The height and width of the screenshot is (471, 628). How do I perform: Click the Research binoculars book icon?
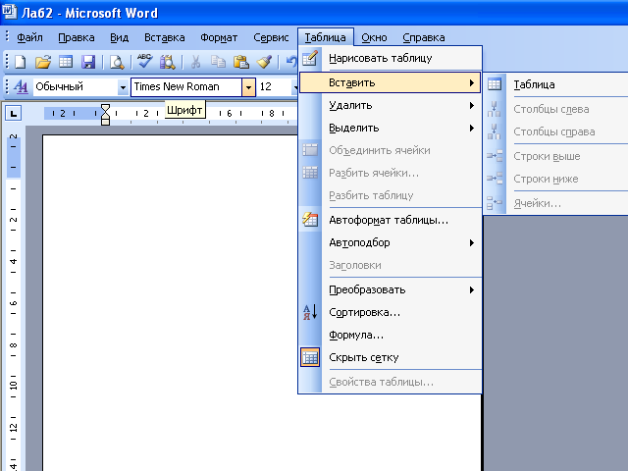168,62
